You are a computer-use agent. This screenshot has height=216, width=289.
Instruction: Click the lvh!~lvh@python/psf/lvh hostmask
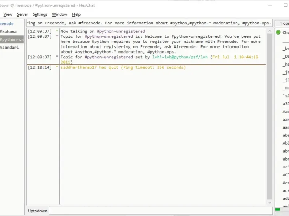[x=180, y=57]
